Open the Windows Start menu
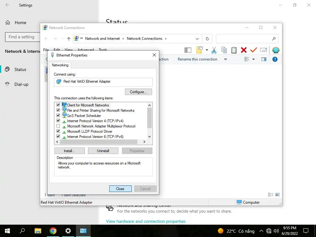The height and width of the screenshot is (237, 316). (7, 231)
